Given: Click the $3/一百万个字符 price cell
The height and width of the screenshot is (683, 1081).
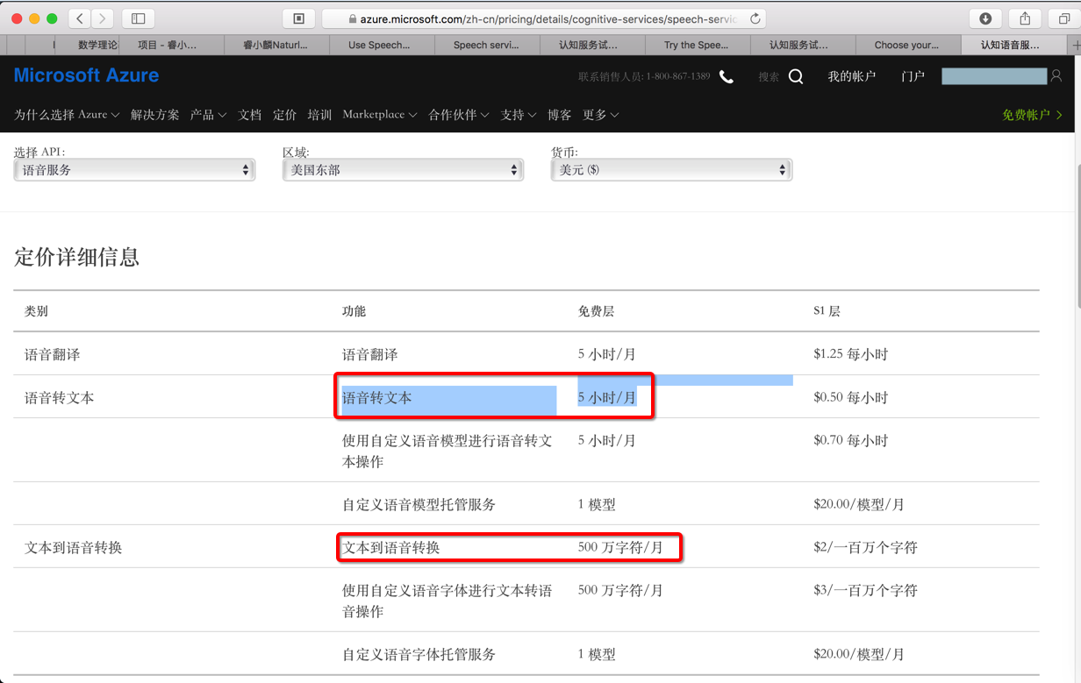Looking at the screenshot, I should (x=866, y=591).
